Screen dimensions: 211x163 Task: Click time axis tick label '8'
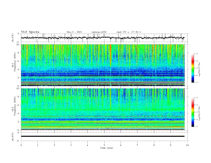pos(154,145)
